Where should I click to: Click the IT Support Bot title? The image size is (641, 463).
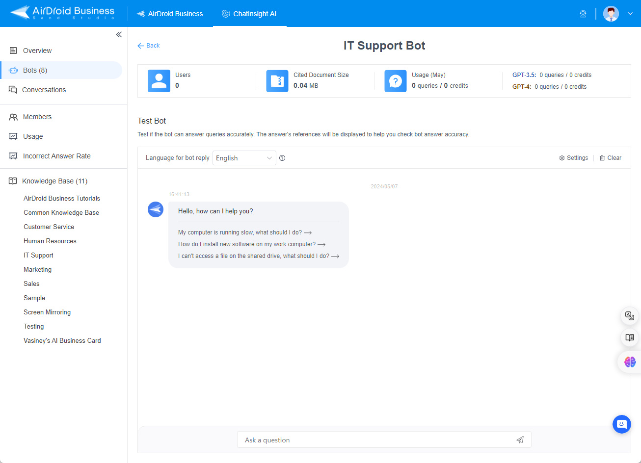coord(384,46)
